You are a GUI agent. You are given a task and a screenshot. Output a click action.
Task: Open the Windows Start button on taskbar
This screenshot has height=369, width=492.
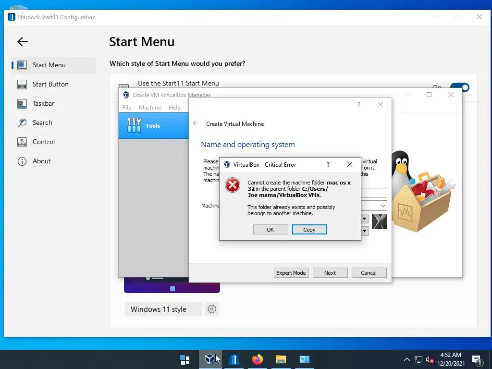pos(185,359)
